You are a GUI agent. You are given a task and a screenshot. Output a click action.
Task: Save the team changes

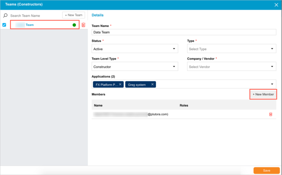[267, 171]
